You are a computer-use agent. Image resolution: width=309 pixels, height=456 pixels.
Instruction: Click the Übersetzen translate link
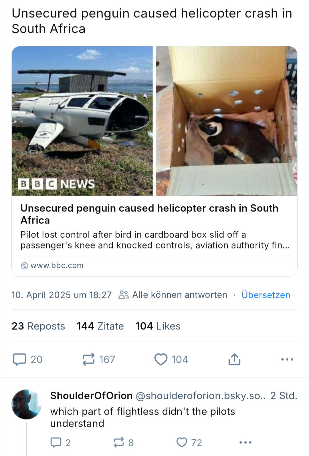(266, 295)
